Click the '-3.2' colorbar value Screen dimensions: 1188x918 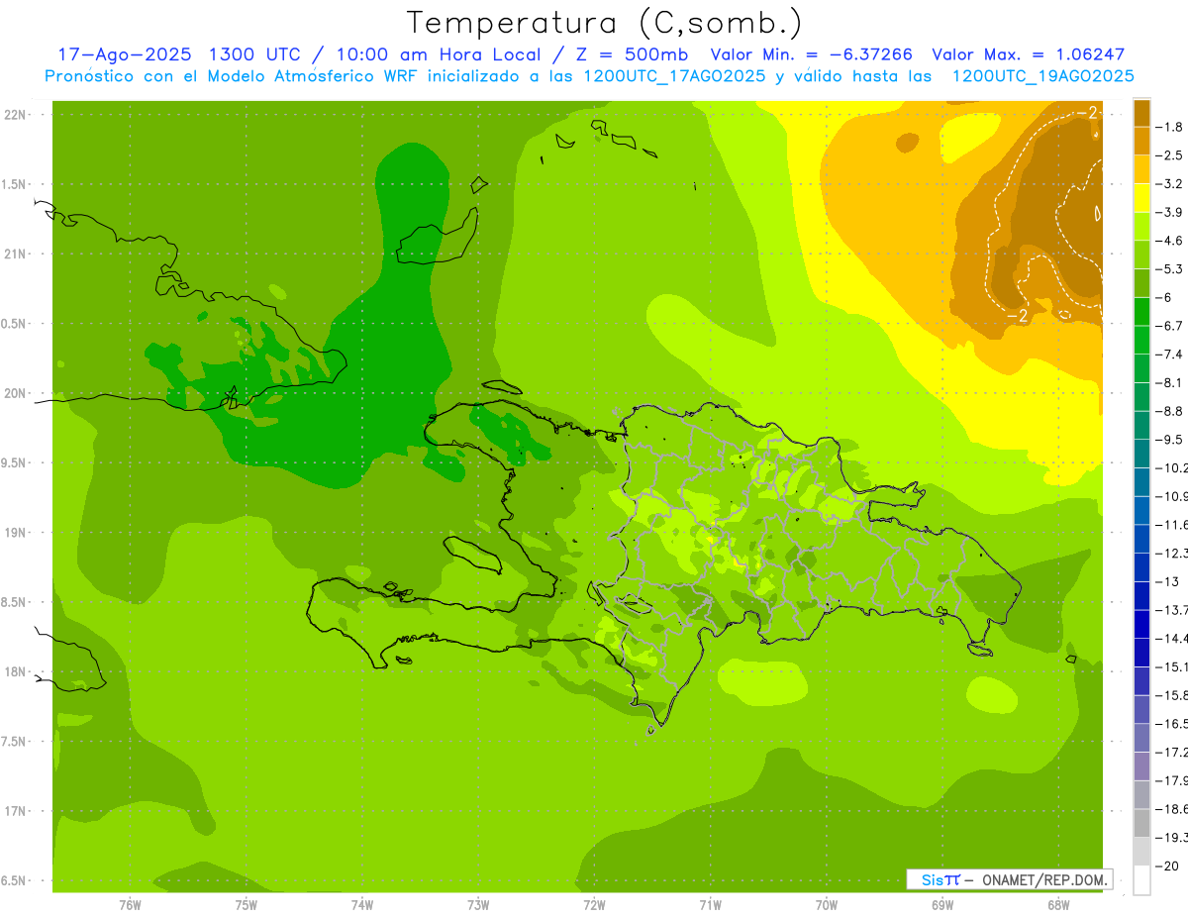pyautogui.click(x=1169, y=184)
